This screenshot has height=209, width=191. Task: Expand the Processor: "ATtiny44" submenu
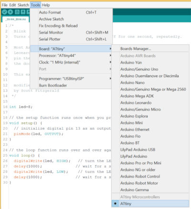point(71,55)
